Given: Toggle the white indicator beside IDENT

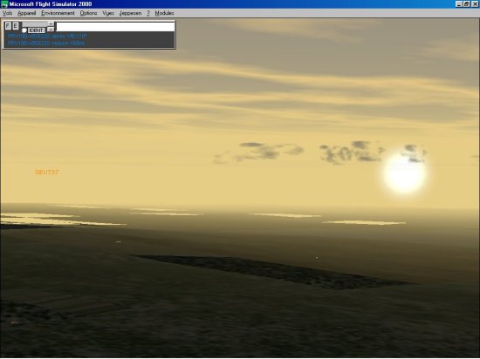Looking at the screenshot, I should click(x=24, y=30).
